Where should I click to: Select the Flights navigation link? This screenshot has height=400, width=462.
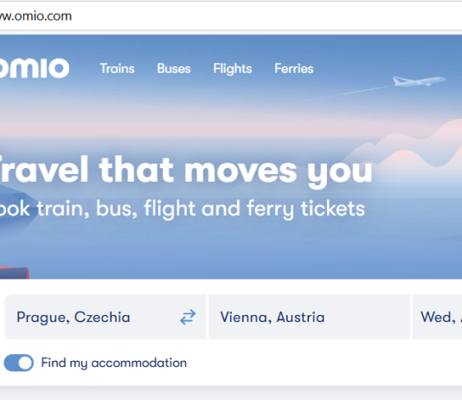coord(233,68)
